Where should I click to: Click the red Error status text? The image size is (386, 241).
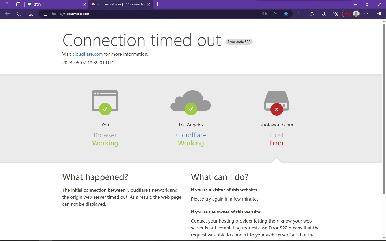coord(277,143)
